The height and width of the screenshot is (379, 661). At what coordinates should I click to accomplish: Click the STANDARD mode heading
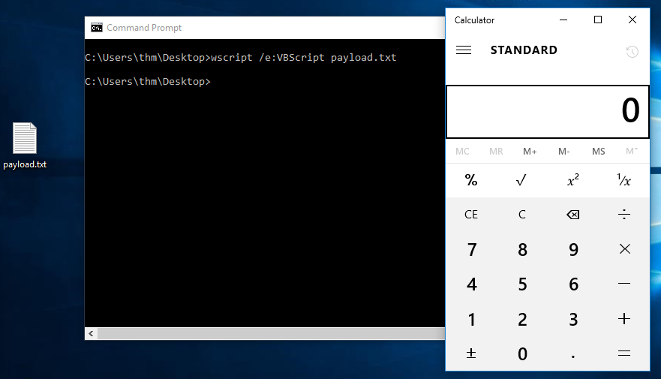tap(524, 50)
